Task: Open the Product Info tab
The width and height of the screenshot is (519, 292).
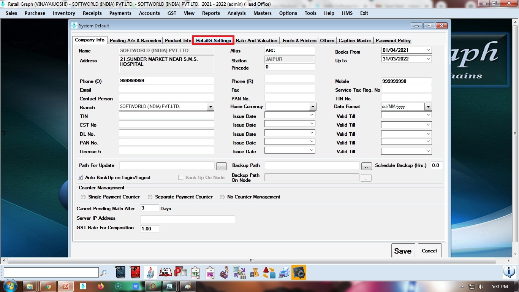Action: tap(178, 40)
